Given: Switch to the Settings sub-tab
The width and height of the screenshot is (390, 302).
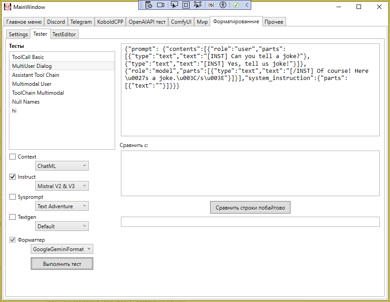Looking at the screenshot, I should click(18, 34).
